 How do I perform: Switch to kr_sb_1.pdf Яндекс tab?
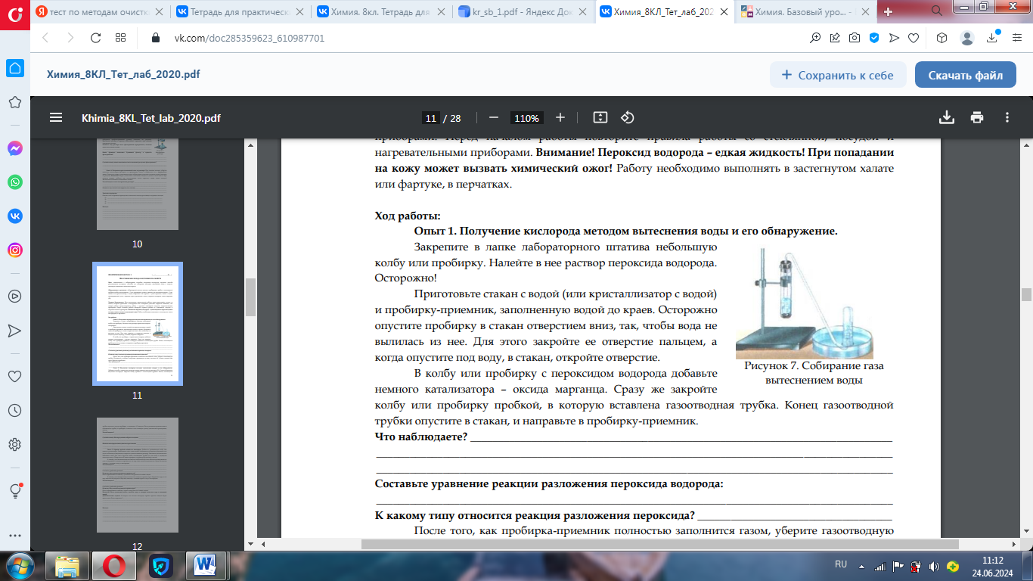pos(522,11)
